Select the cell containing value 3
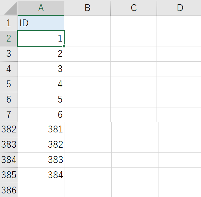201x197 pixels. tap(41, 69)
